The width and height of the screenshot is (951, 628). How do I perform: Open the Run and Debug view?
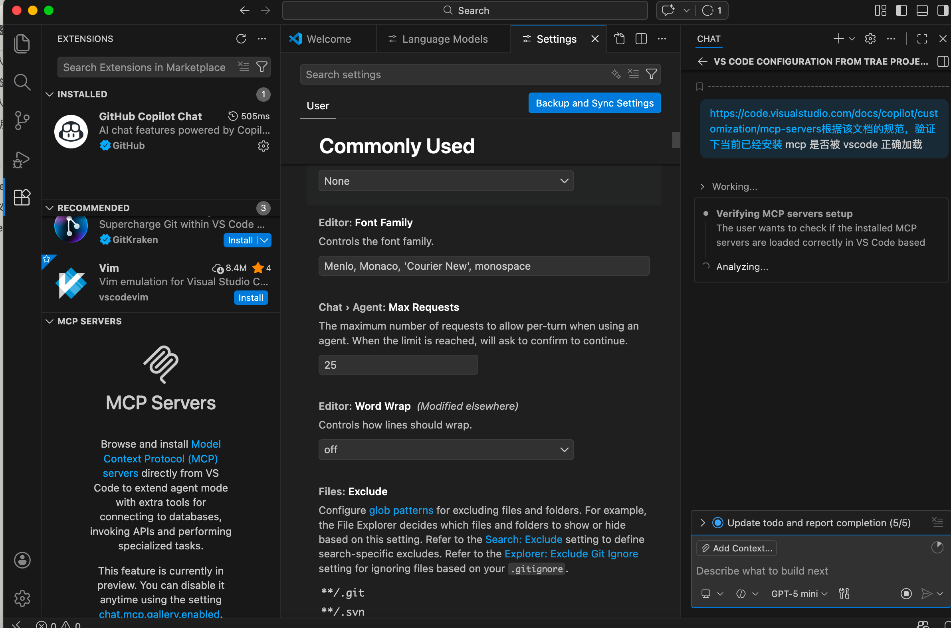point(22,160)
